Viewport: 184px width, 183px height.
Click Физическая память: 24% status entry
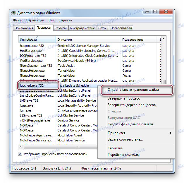pyautogui.click(x=101, y=168)
